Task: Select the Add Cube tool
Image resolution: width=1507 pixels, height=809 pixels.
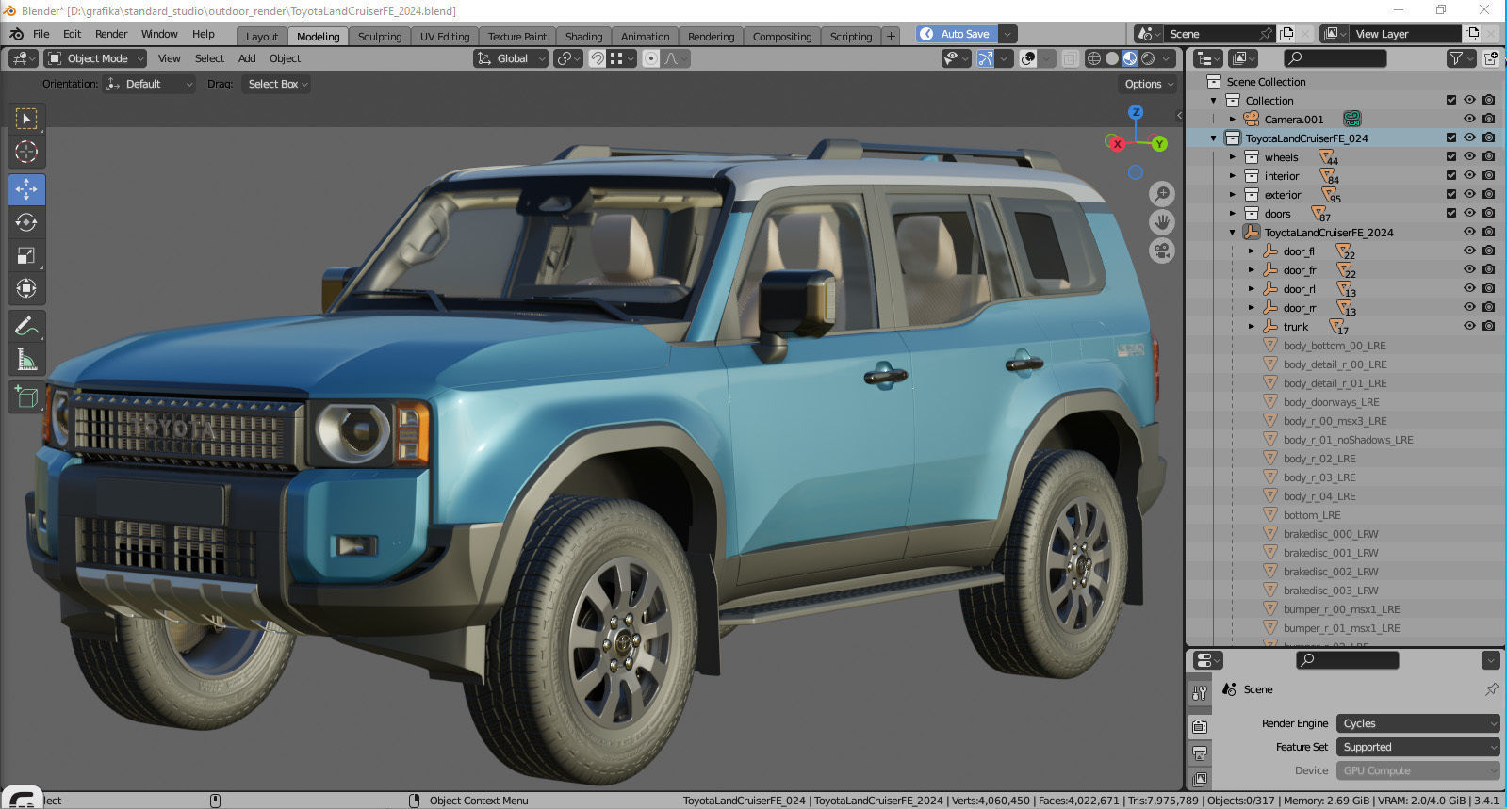Action: (x=26, y=396)
